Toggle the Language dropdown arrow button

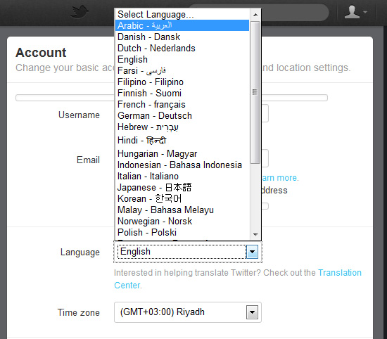point(252,252)
